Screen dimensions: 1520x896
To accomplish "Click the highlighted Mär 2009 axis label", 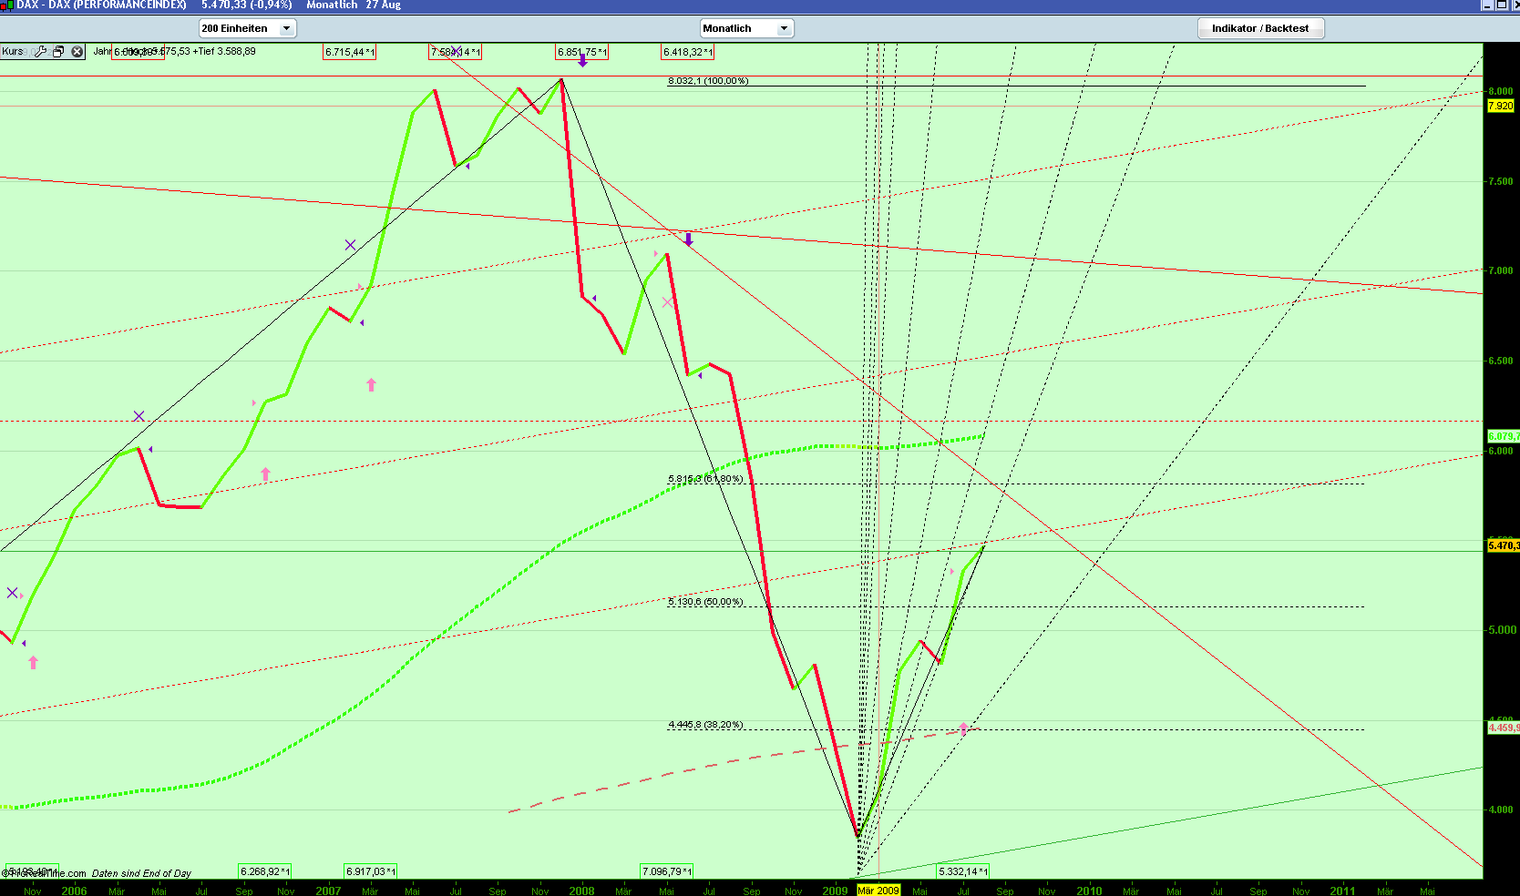I will tap(878, 891).
